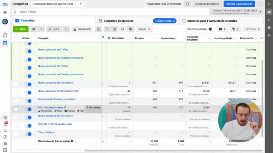Click Duplicar under Fría / Reconocimiento

70,111
